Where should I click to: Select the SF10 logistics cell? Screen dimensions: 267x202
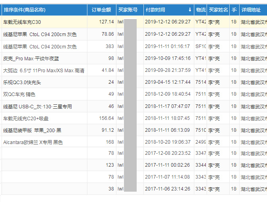(x=201, y=46)
